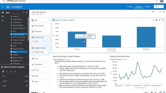Change visualization type icon in chart header
The height and width of the screenshot is (93, 166).
[156, 20]
